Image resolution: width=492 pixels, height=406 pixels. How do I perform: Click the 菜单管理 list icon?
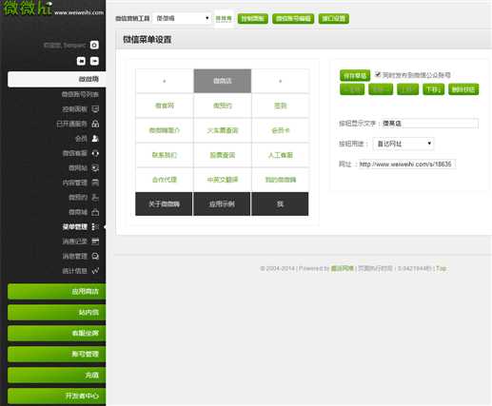tap(95, 226)
